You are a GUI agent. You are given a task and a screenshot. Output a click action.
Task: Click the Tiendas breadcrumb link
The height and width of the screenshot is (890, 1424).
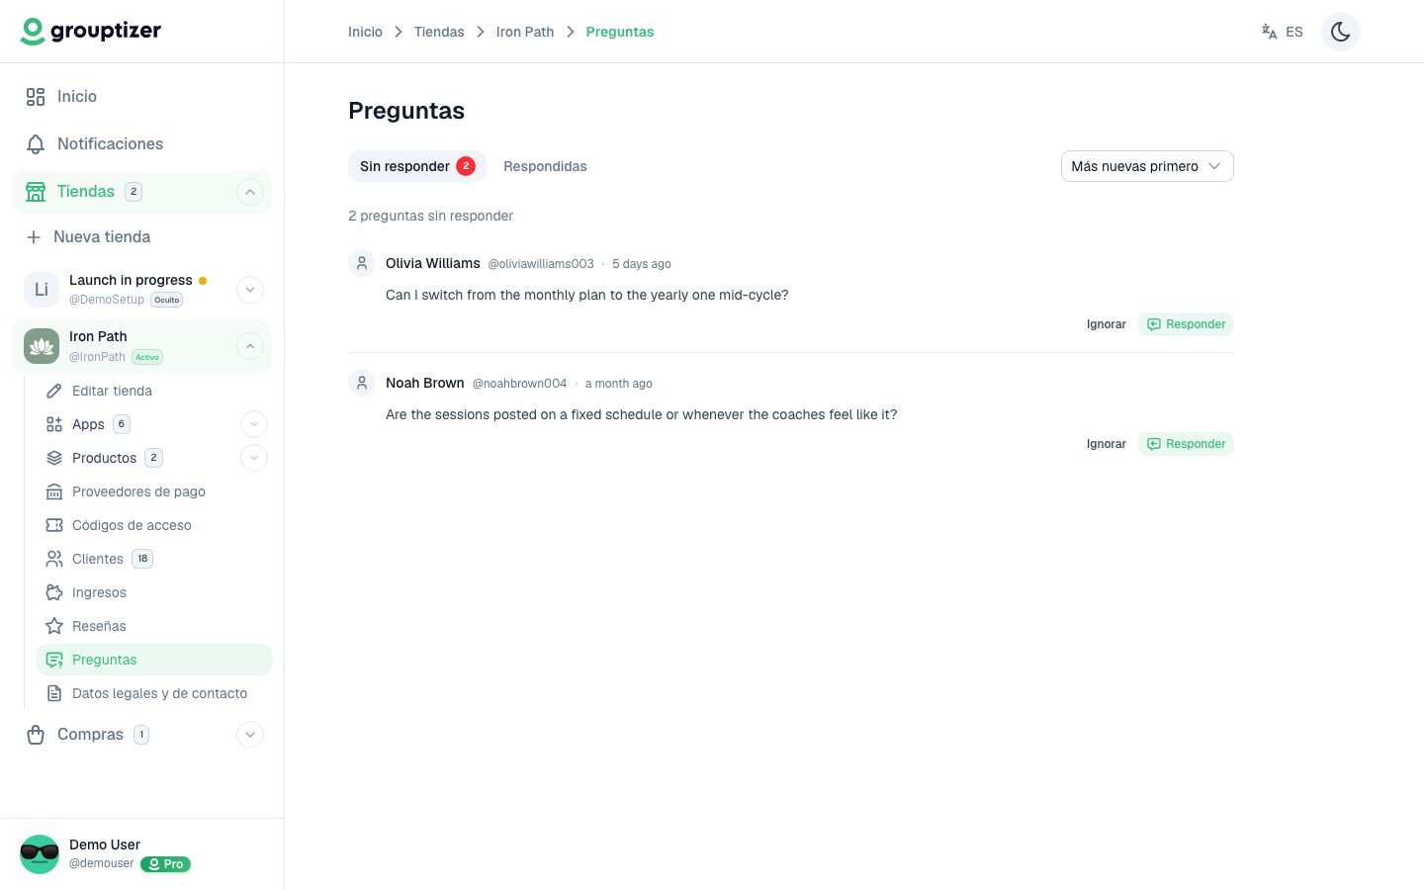[x=439, y=32]
